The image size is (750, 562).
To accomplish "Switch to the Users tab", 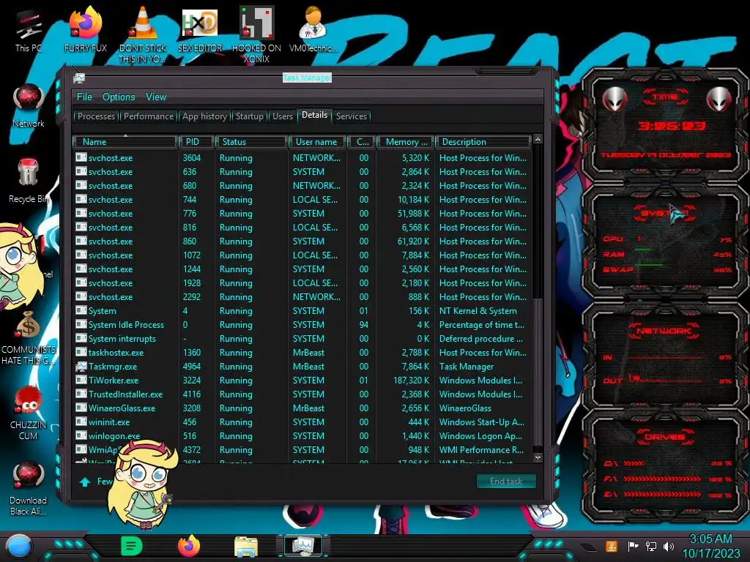I will click(282, 116).
